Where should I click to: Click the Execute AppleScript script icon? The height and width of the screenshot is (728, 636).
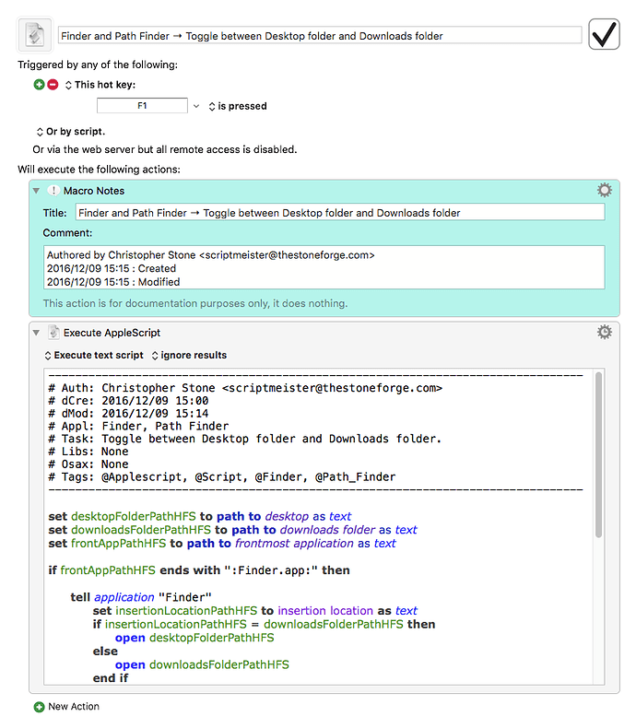tap(53, 333)
